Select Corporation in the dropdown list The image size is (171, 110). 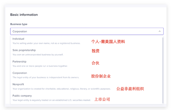(20, 73)
